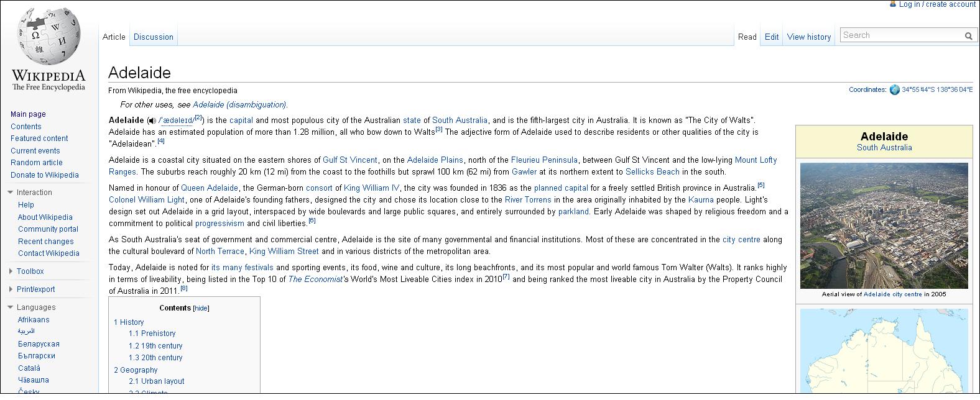Viewport: 980px width, 400px height.
Task: Open Recent changes
Action: click(x=45, y=242)
